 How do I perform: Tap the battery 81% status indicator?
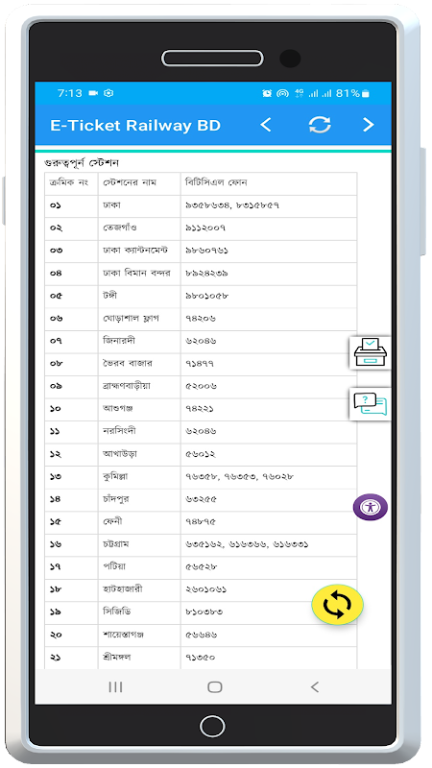(352, 93)
